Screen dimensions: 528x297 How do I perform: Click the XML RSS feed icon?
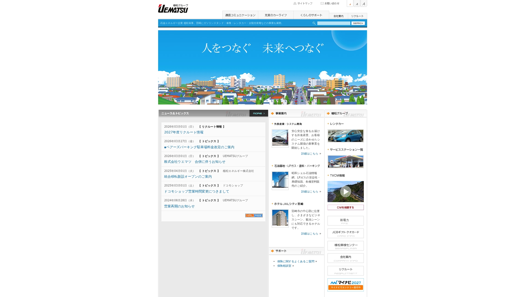254,216
